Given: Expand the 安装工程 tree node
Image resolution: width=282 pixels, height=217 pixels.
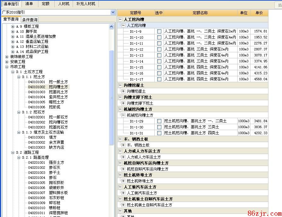Looking at the screenshot, I should [7, 62].
